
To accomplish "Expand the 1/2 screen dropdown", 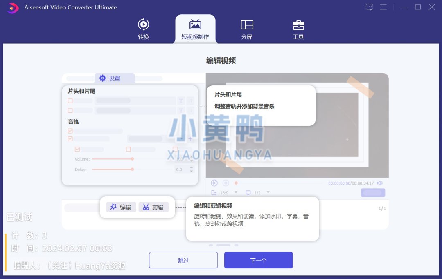I will click(268, 192).
